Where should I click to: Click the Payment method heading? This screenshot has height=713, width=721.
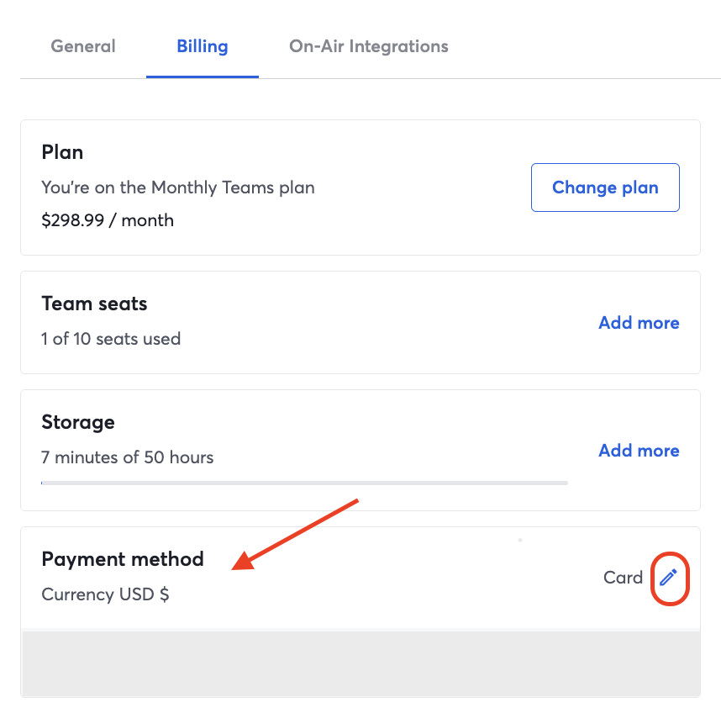123,559
